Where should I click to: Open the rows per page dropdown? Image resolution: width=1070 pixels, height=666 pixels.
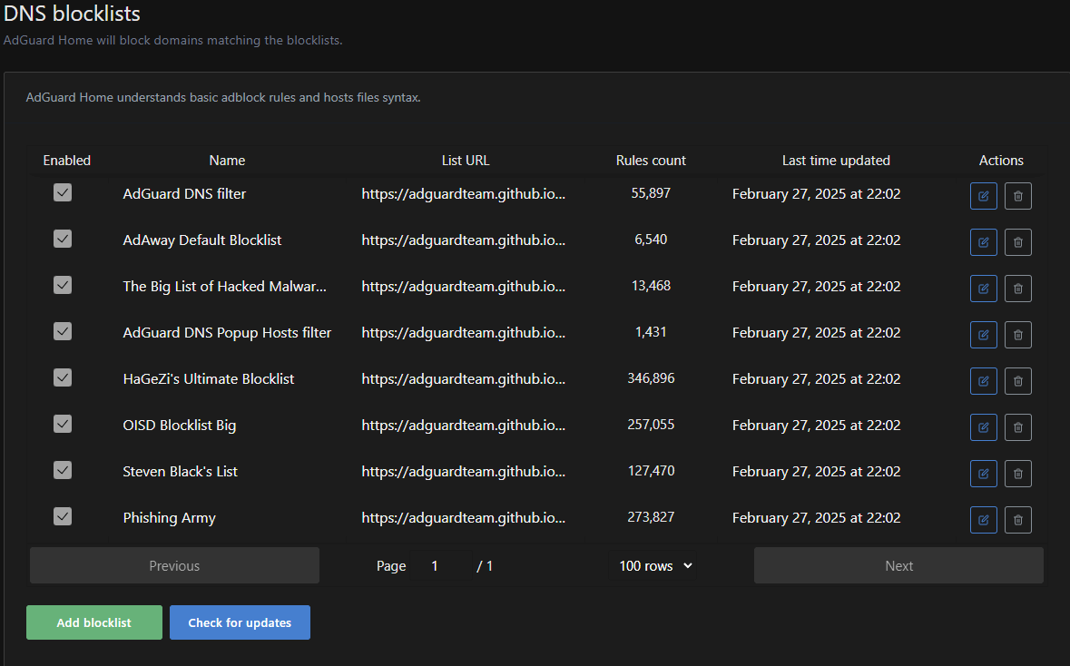652,565
